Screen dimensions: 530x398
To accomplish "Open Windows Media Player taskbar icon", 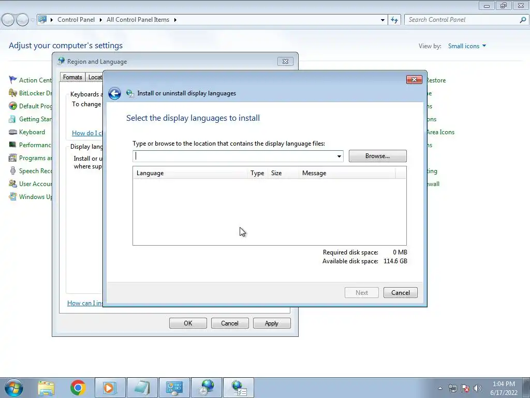I will (x=110, y=388).
